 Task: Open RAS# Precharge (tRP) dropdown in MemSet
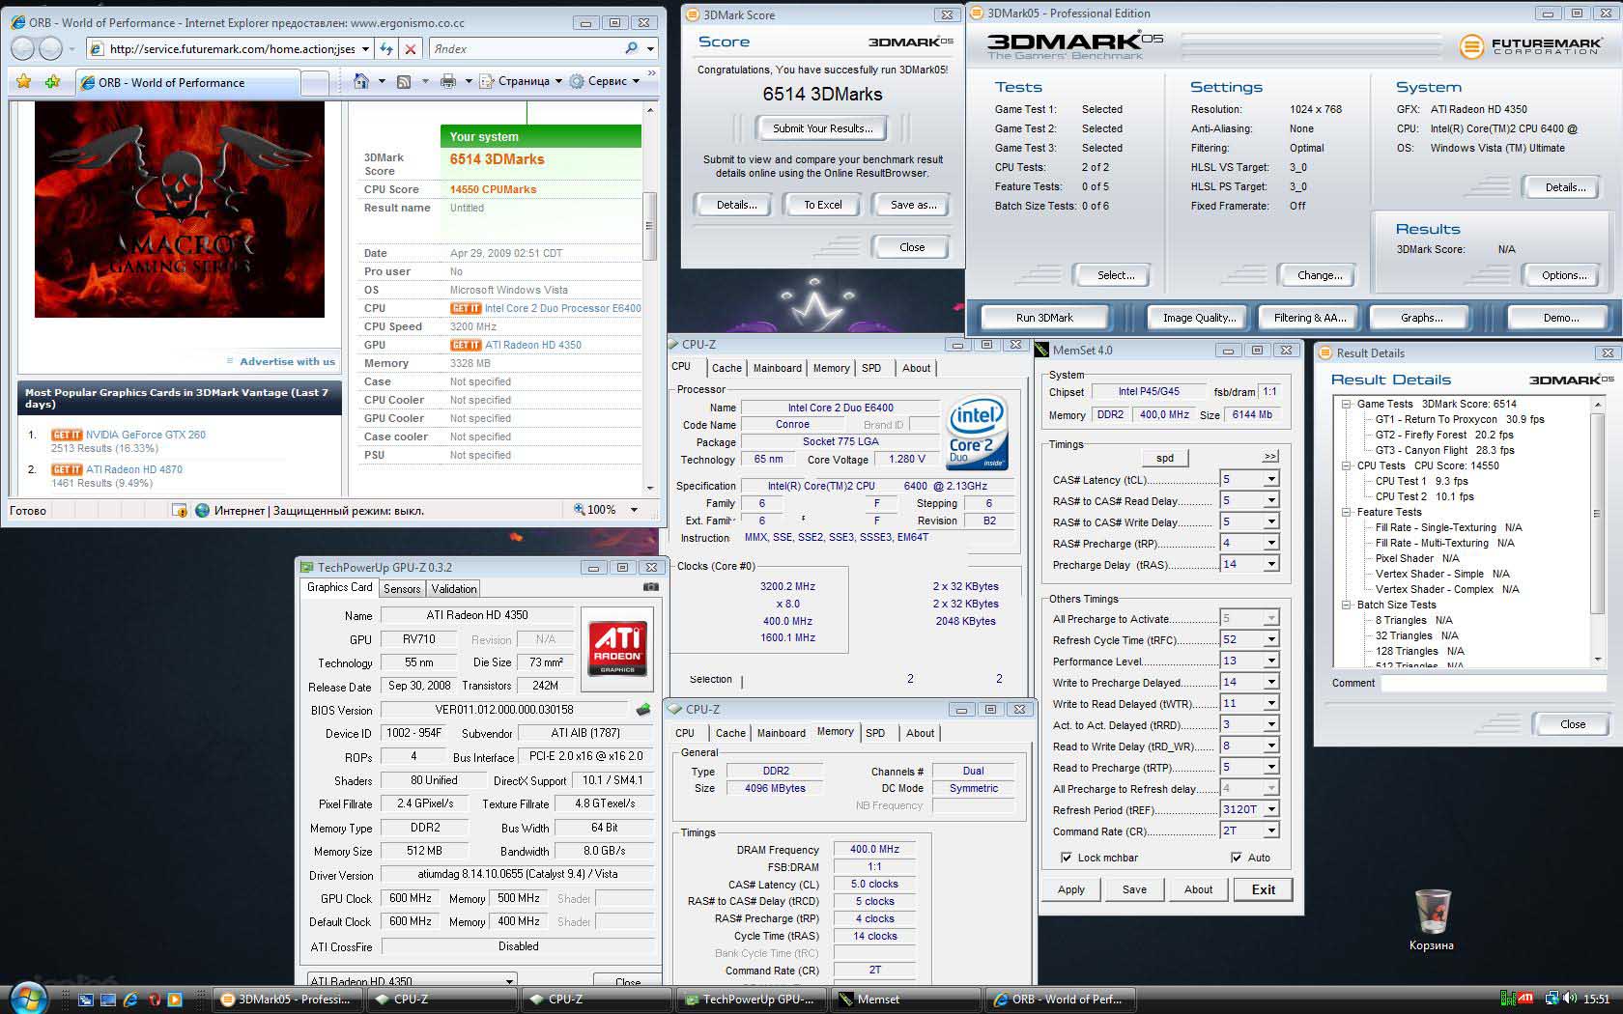pos(1271,543)
